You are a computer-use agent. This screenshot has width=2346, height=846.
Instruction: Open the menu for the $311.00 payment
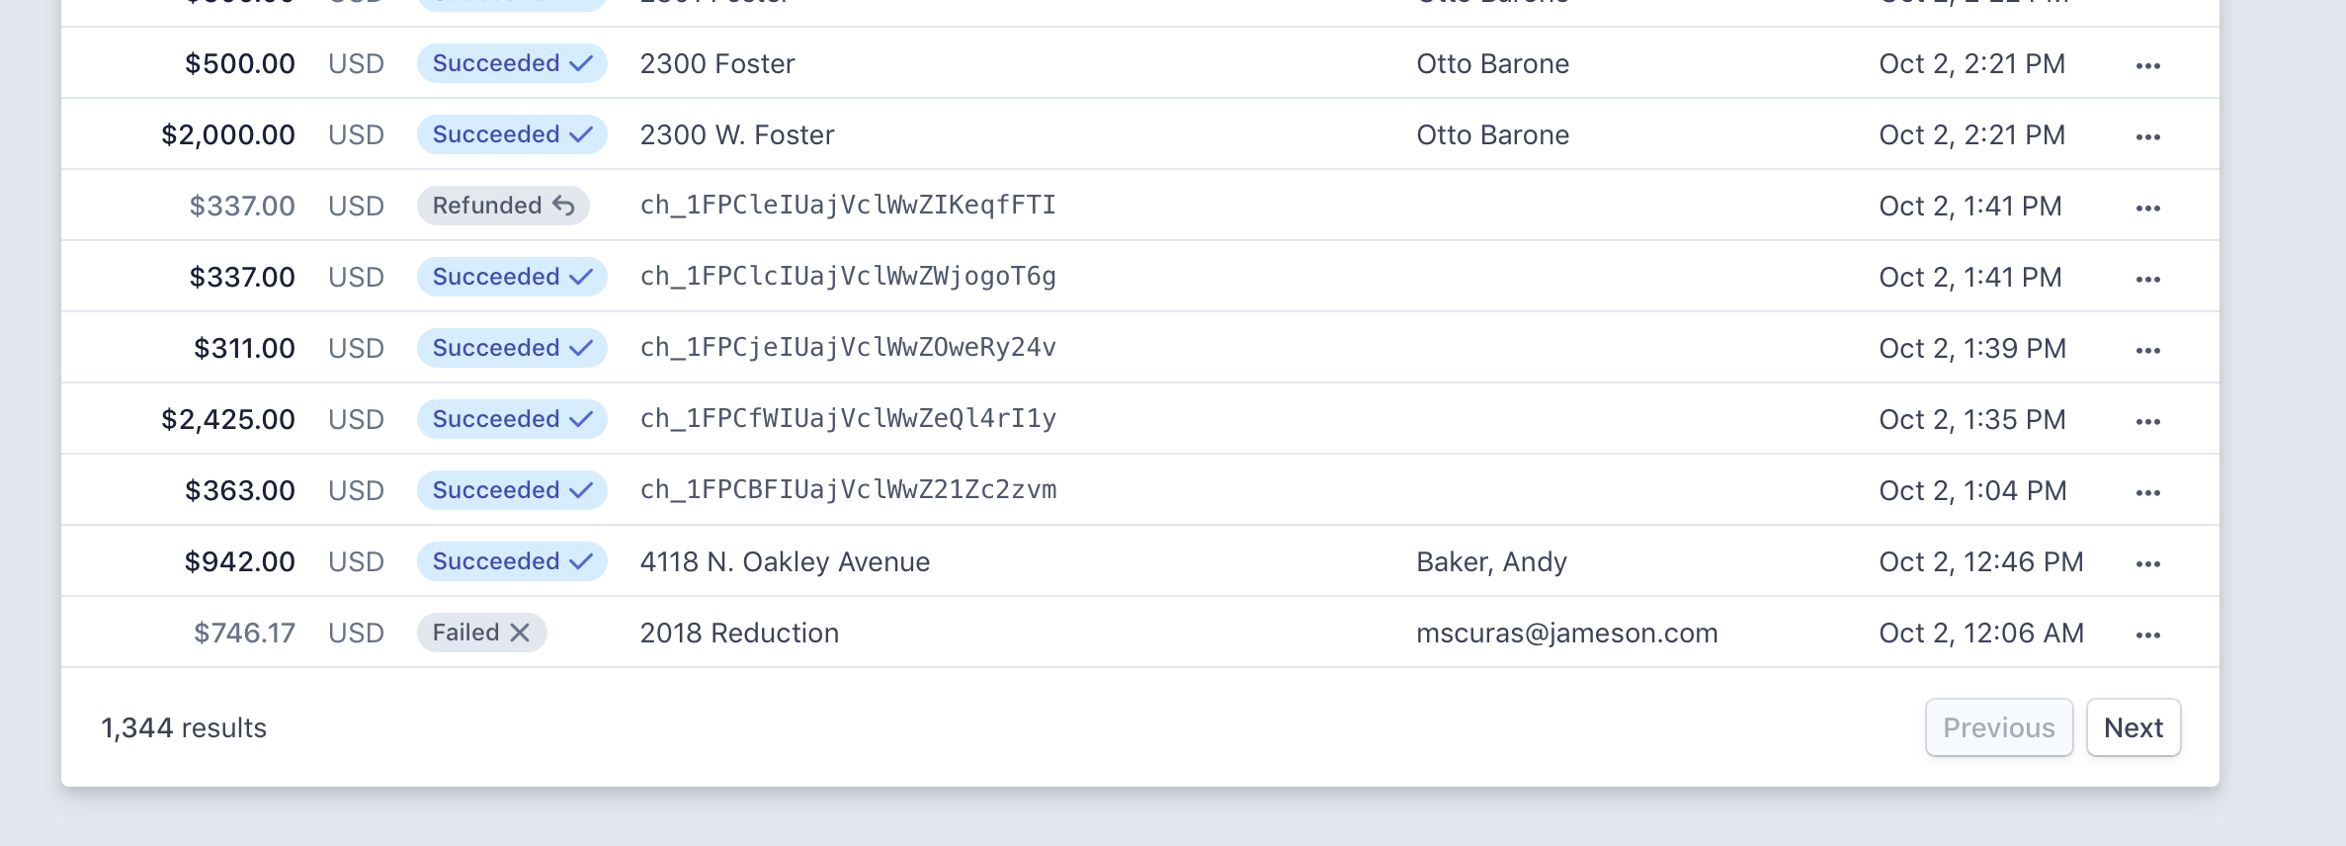pos(2147,350)
